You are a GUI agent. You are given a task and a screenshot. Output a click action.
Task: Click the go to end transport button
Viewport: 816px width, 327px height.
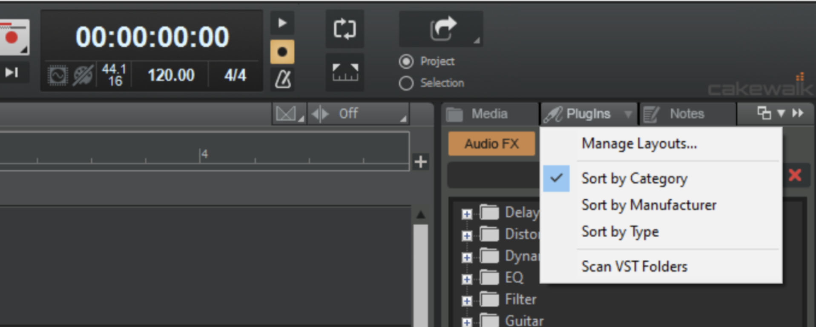coord(12,73)
